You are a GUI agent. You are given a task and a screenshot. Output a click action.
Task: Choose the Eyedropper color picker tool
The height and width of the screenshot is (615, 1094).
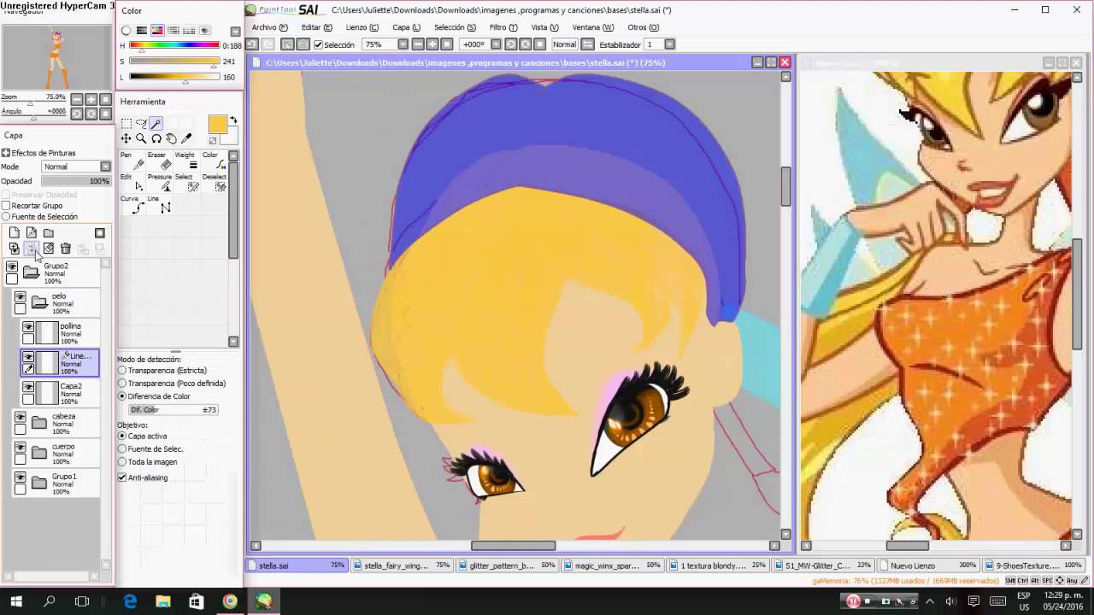pyautogui.click(x=186, y=138)
